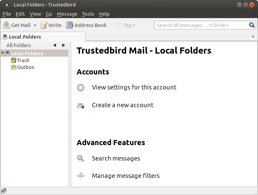Screen dimensions: 258x195
Task: Click the magnifier icon in search box
Action: coord(252,25)
